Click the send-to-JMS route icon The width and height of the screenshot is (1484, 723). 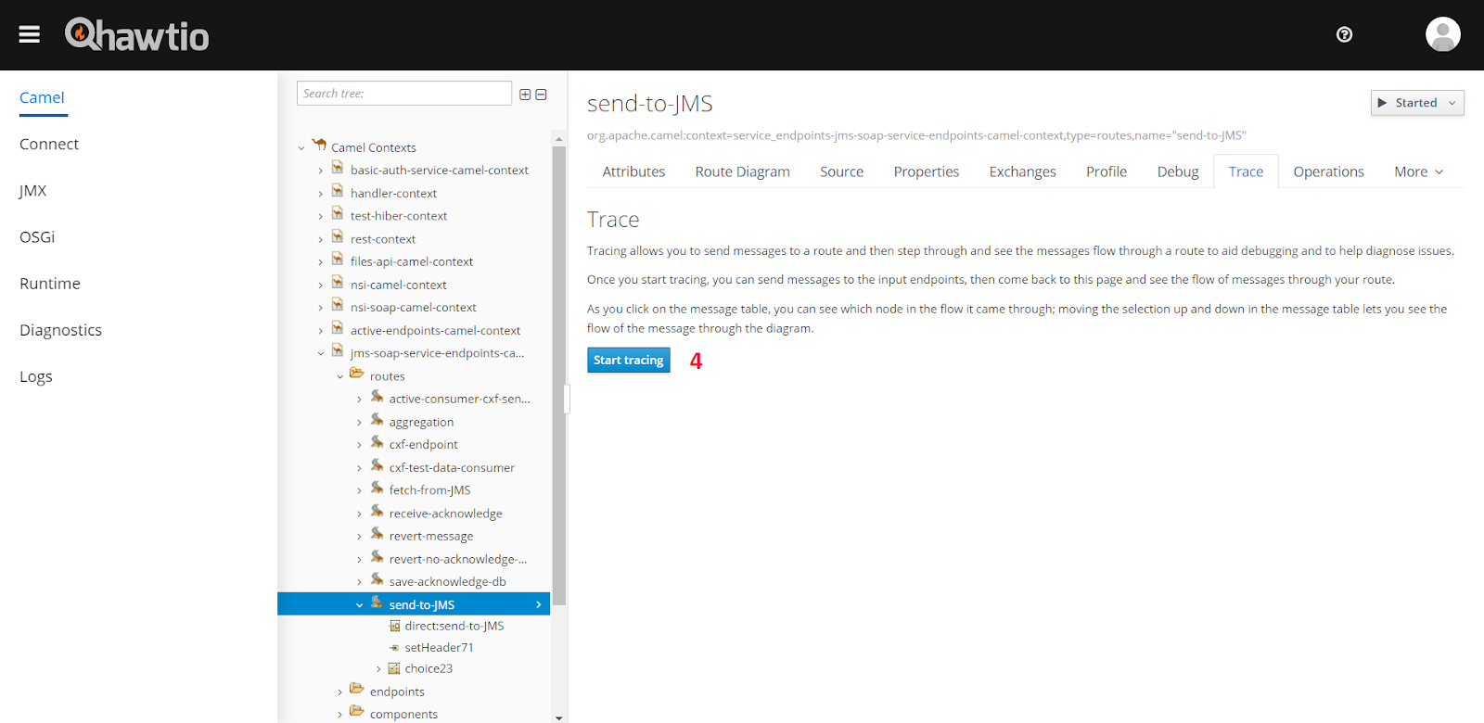pos(377,602)
